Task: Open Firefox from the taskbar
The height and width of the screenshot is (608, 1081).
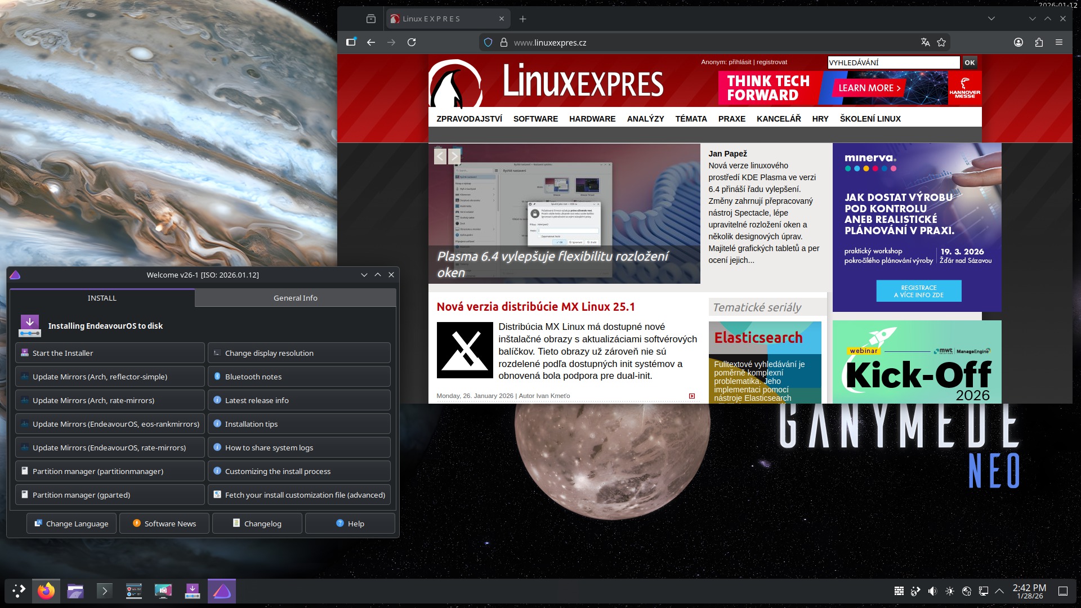Action: tap(46, 591)
